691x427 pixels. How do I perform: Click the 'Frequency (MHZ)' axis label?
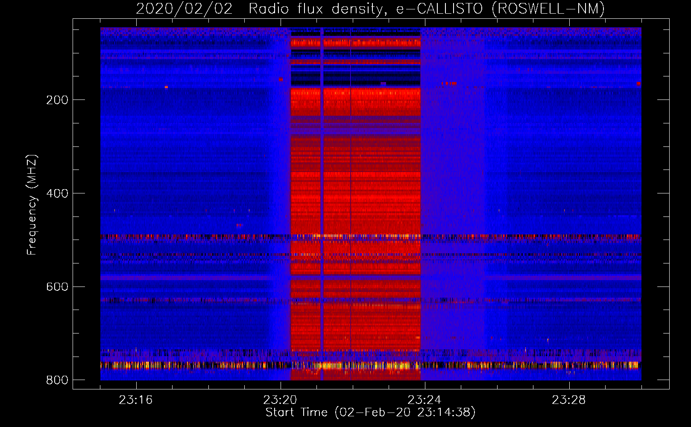pyautogui.click(x=32, y=205)
